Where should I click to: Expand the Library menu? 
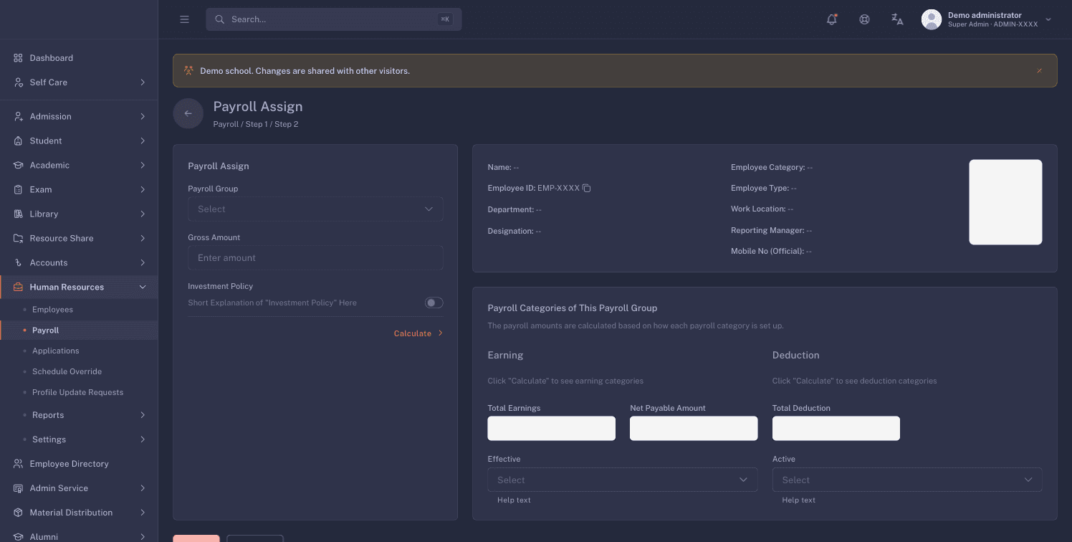coord(79,214)
